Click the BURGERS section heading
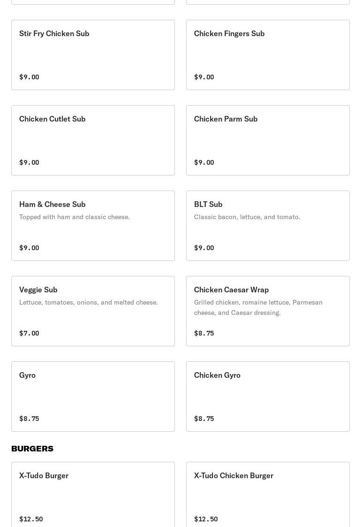Viewport: 361px width, 527px height. (x=32, y=448)
